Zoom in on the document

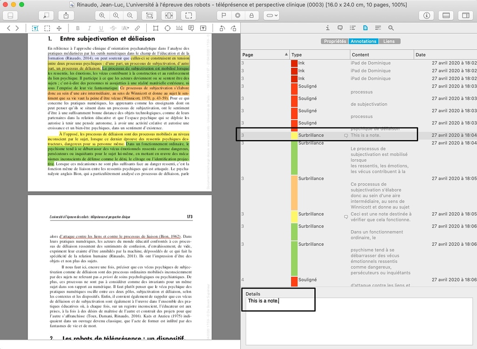(102, 15)
